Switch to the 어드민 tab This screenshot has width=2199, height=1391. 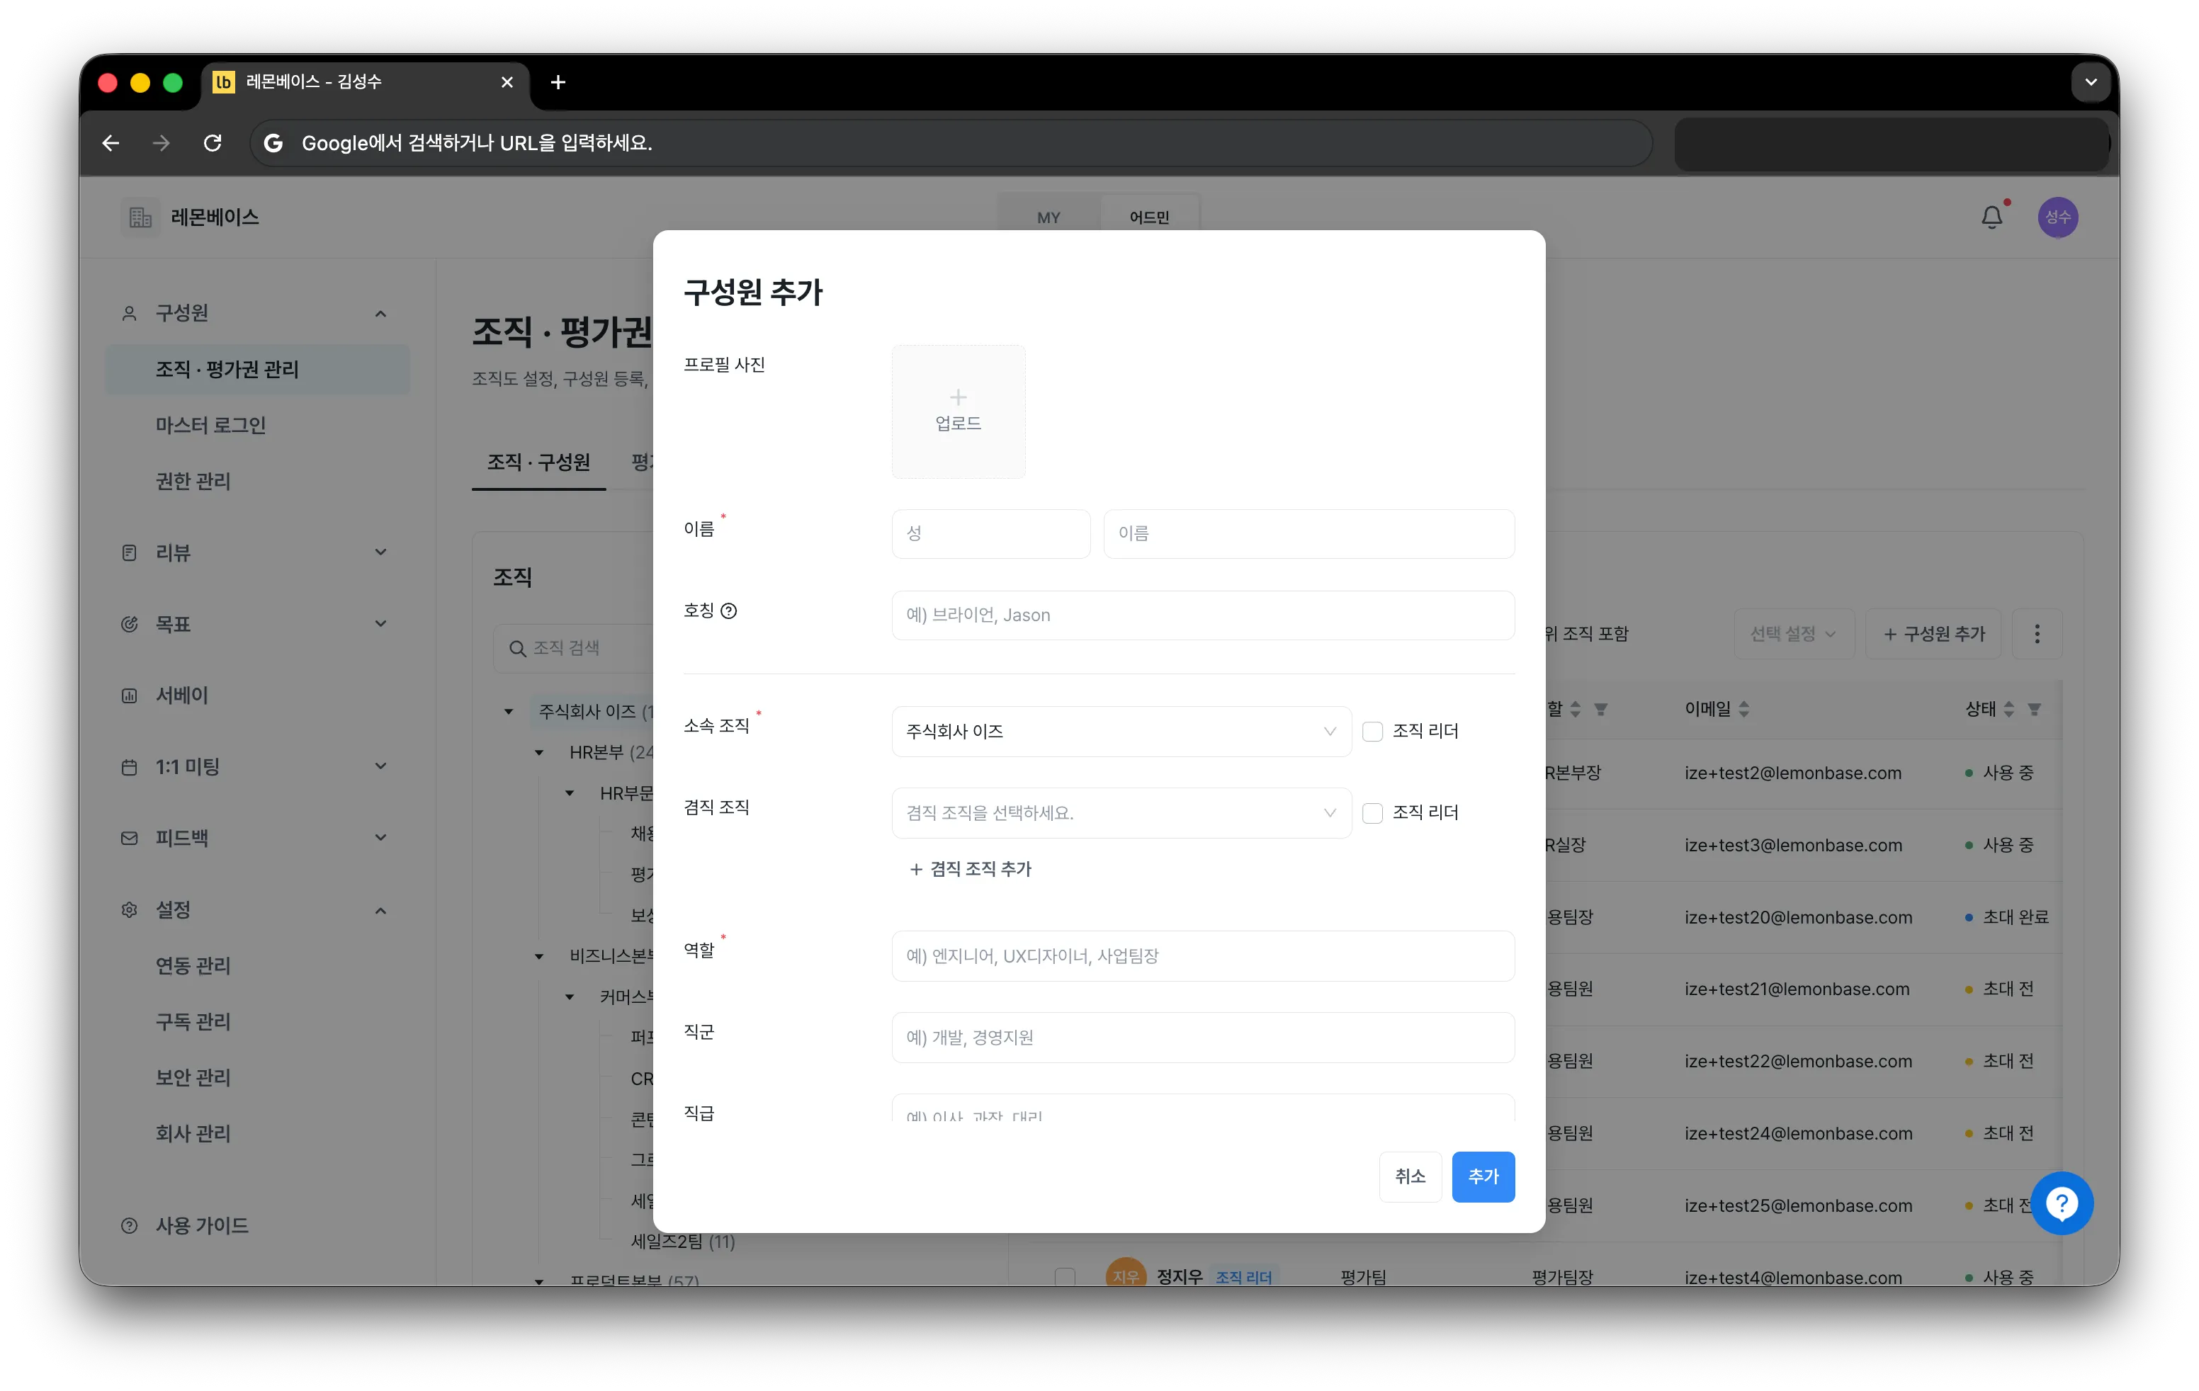pyautogui.click(x=1149, y=217)
